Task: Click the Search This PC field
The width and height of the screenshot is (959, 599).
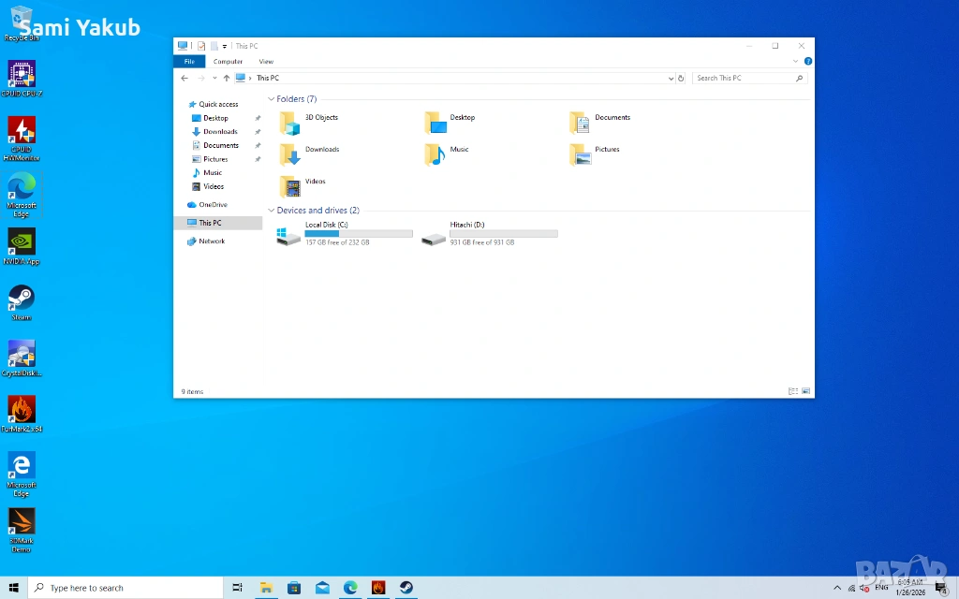Action: [x=745, y=79]
